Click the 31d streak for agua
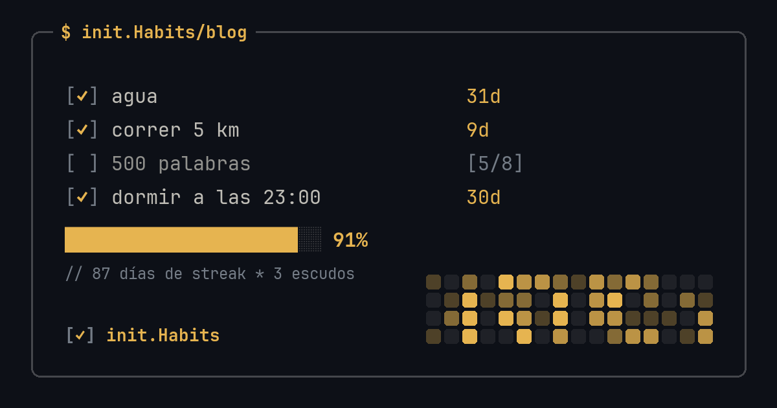 click(x=484, y=96)
